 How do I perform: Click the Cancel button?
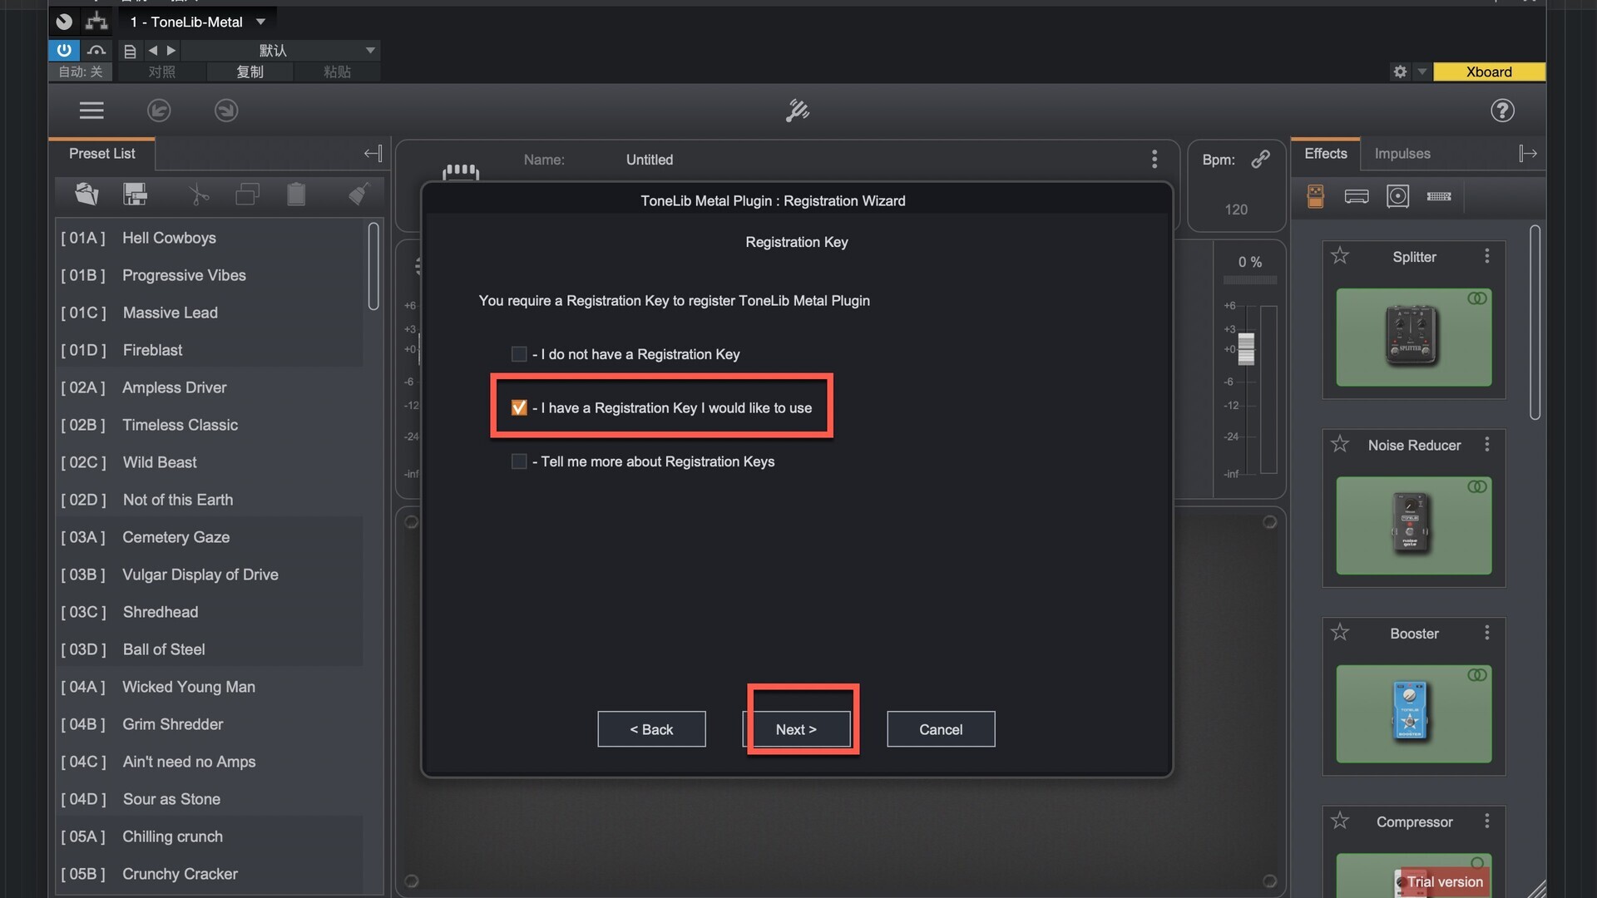[941, 729]
